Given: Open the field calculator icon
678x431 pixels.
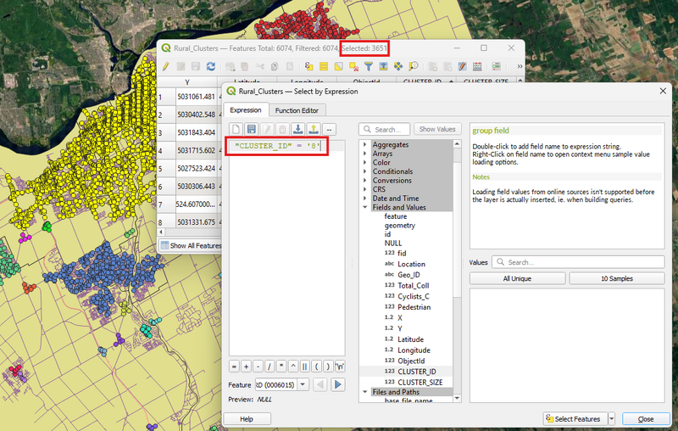Looking at the screenshot, I should [477, 66].
